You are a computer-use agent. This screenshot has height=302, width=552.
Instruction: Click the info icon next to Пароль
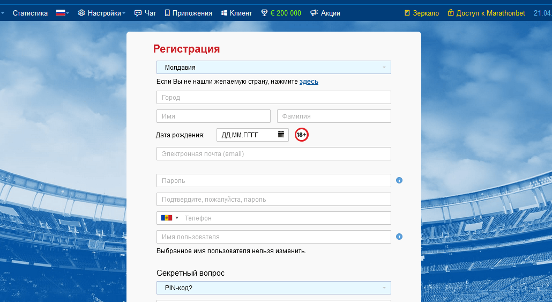point(399,180)
